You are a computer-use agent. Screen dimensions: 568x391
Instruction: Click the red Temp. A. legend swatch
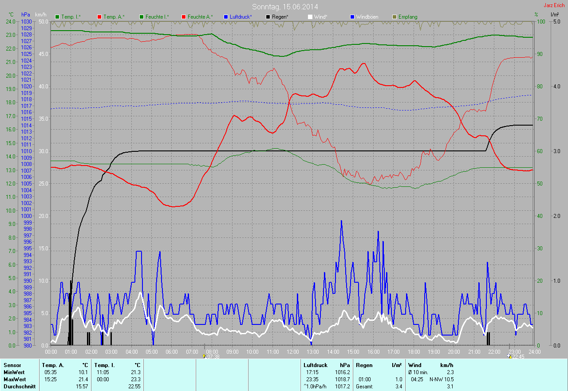click(x=99, y=17)
